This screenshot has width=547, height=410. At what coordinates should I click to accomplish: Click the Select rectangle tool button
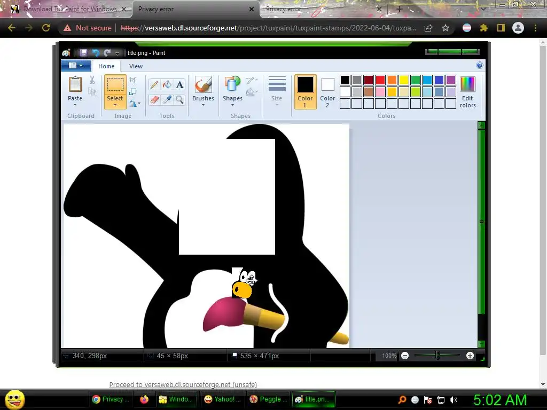tap(115, 85)
